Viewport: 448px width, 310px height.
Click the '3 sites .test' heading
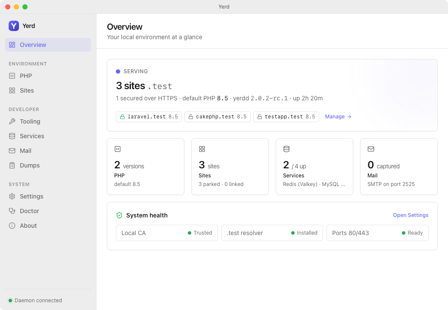(x=144, y=86)
